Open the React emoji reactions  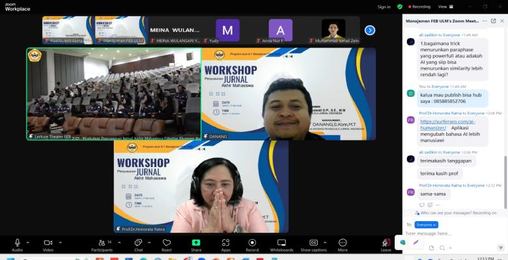[167, 243]
